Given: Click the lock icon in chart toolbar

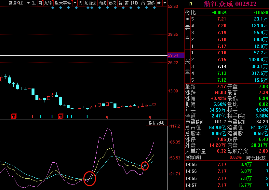Looking at the screenshot, I should (143, 3).
